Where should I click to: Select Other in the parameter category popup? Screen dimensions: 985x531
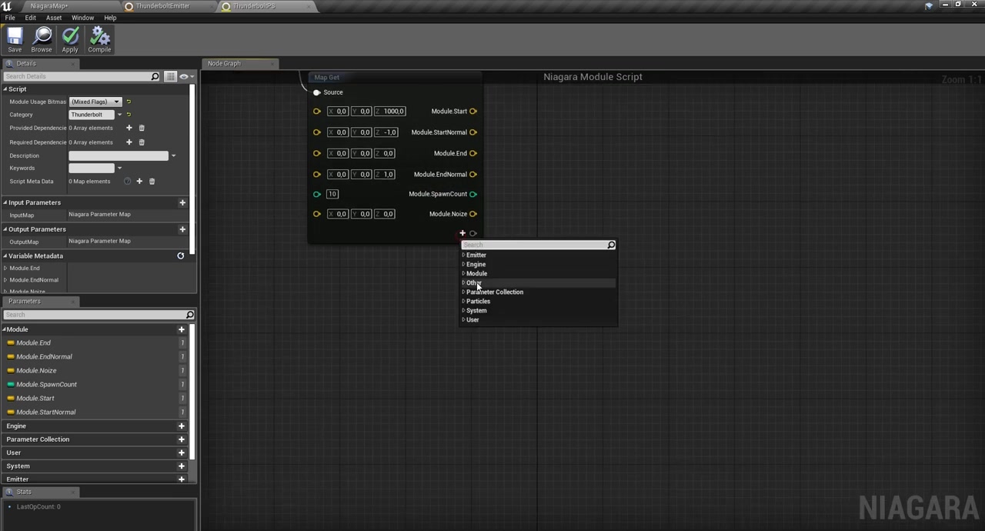(472, 282)
